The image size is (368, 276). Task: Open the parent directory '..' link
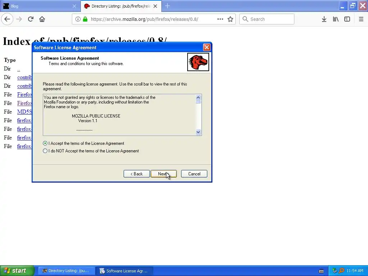[19, 69]
